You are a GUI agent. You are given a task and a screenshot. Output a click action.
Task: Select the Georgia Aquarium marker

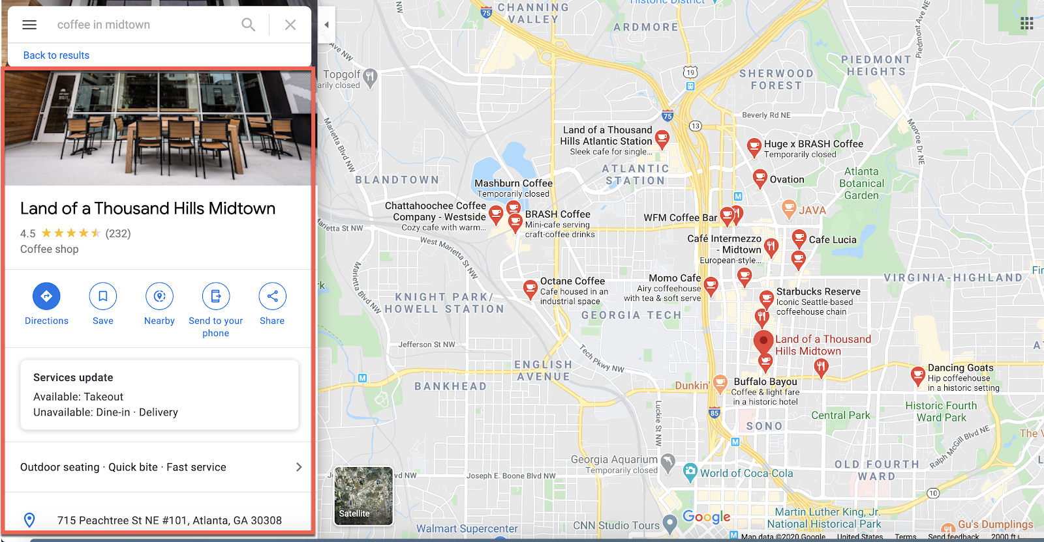(x=668, y=463)
